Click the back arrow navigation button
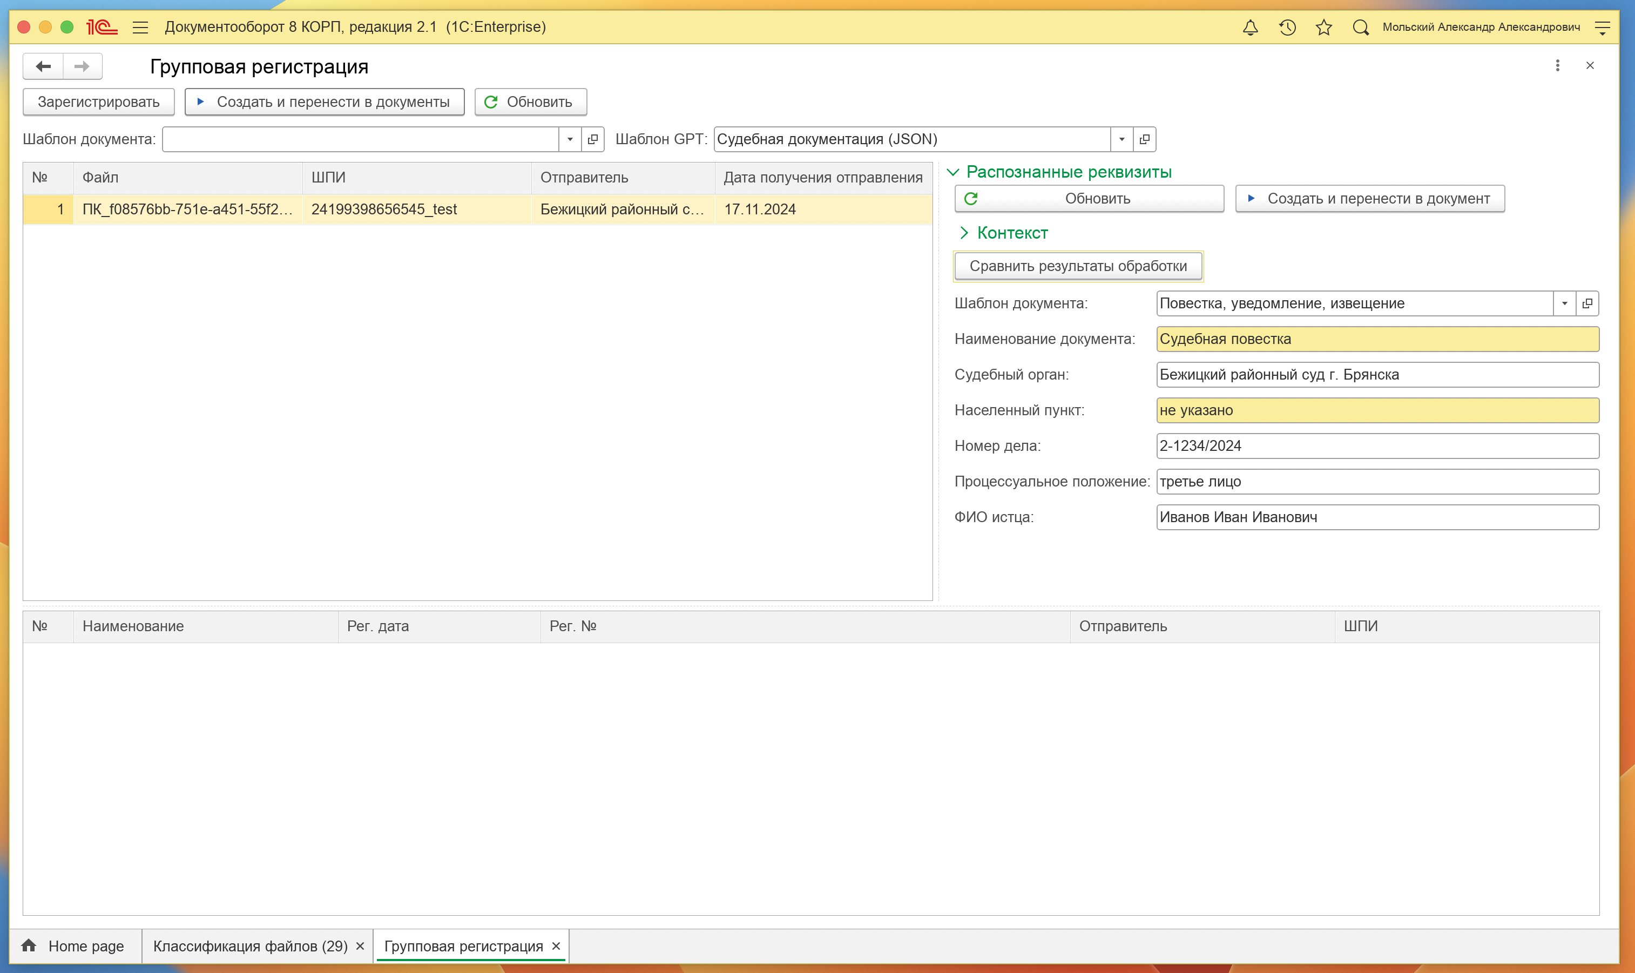1635x973 pixels. [43, 66]
